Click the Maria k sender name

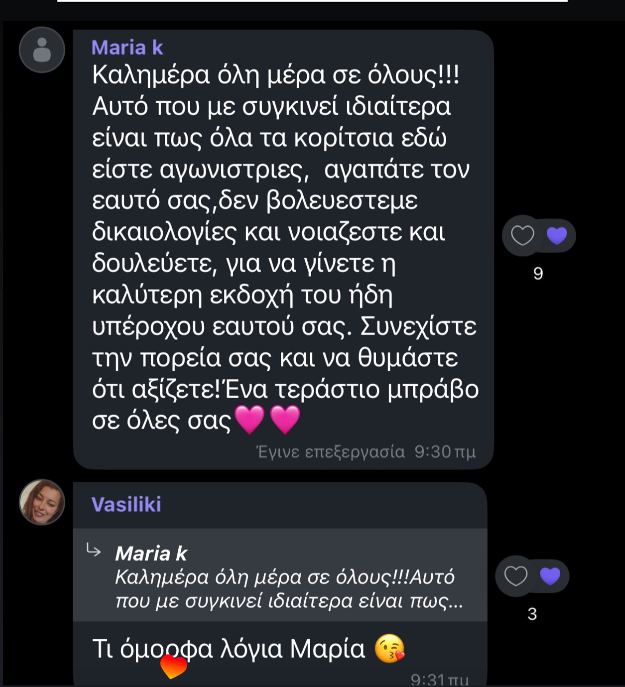[x=127, y=48]
